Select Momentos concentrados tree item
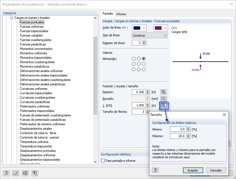Screen dimensions: 236x179 click(36, 49)
